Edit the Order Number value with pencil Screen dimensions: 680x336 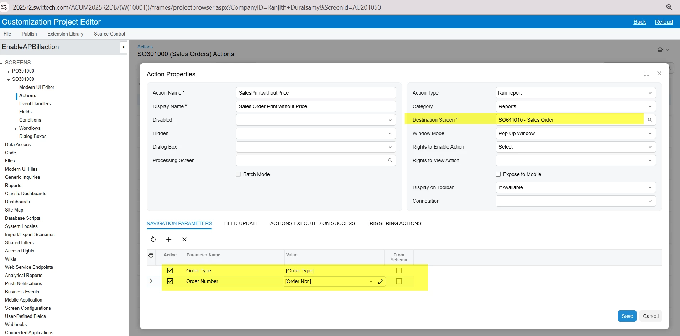coord(381,281)
